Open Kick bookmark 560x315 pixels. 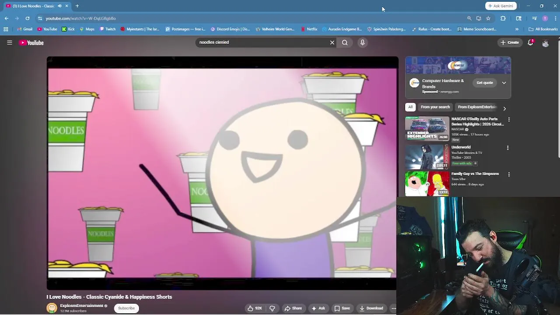pyautogui.click(x=68, y=29)
